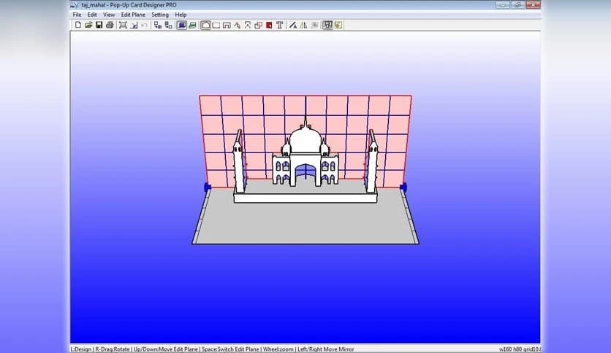Open the Setting menu

[160, 15]
